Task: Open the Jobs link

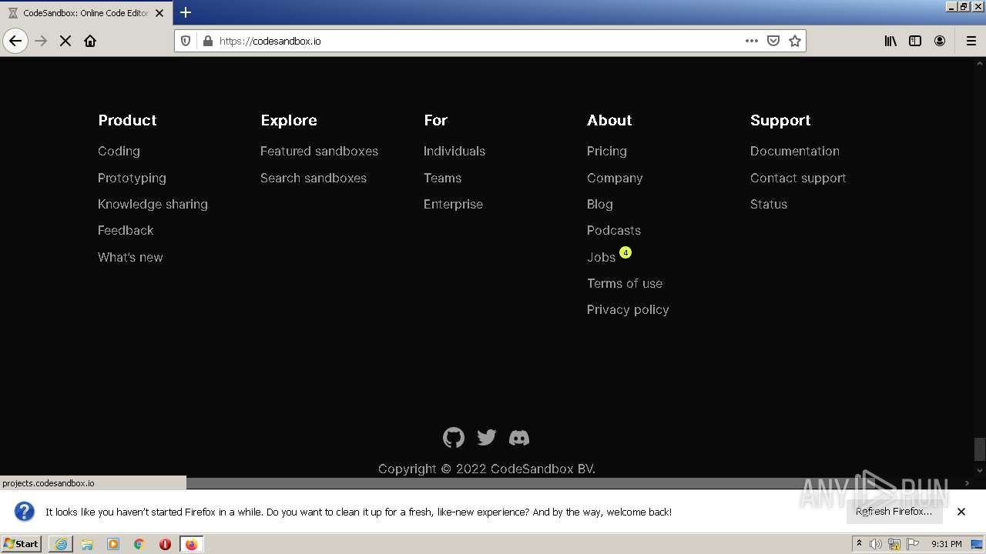Action: [601, 257]
